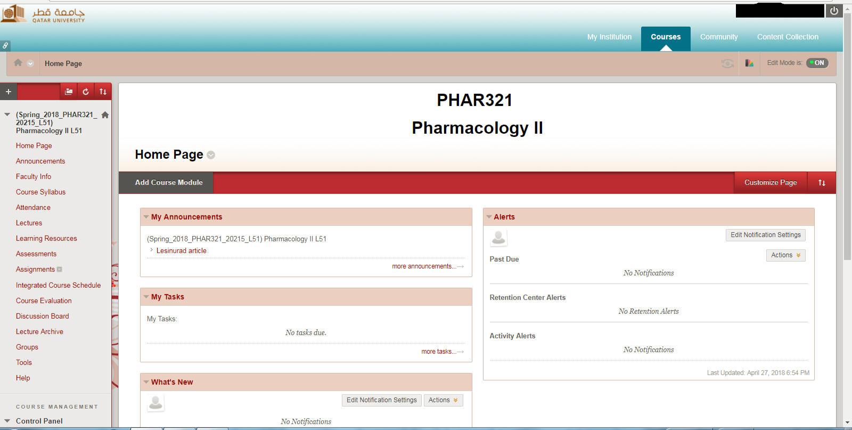This screenshot has width=852, height=430.
Task: Open folder view of course menu
Action: [x=69, y=92]
